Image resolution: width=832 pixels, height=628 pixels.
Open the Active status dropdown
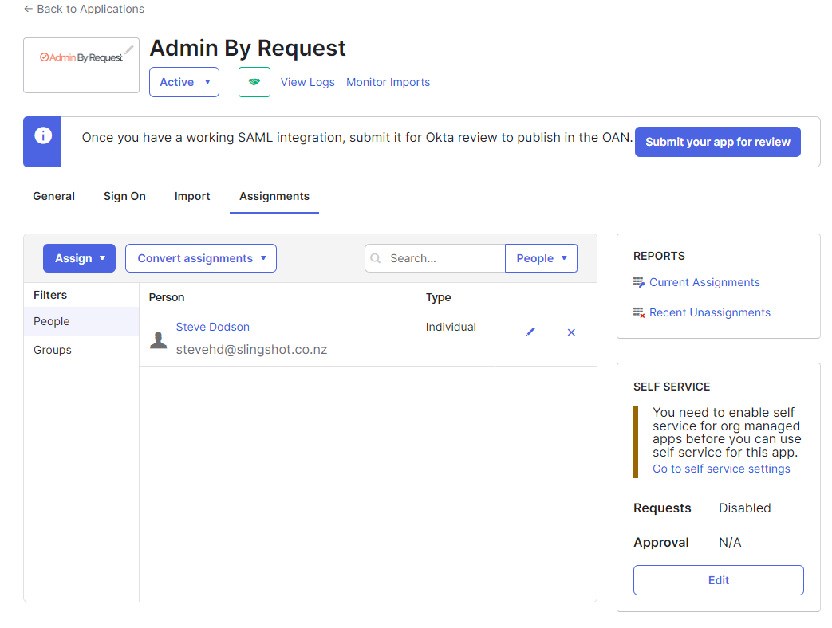[x=184, y=82]
